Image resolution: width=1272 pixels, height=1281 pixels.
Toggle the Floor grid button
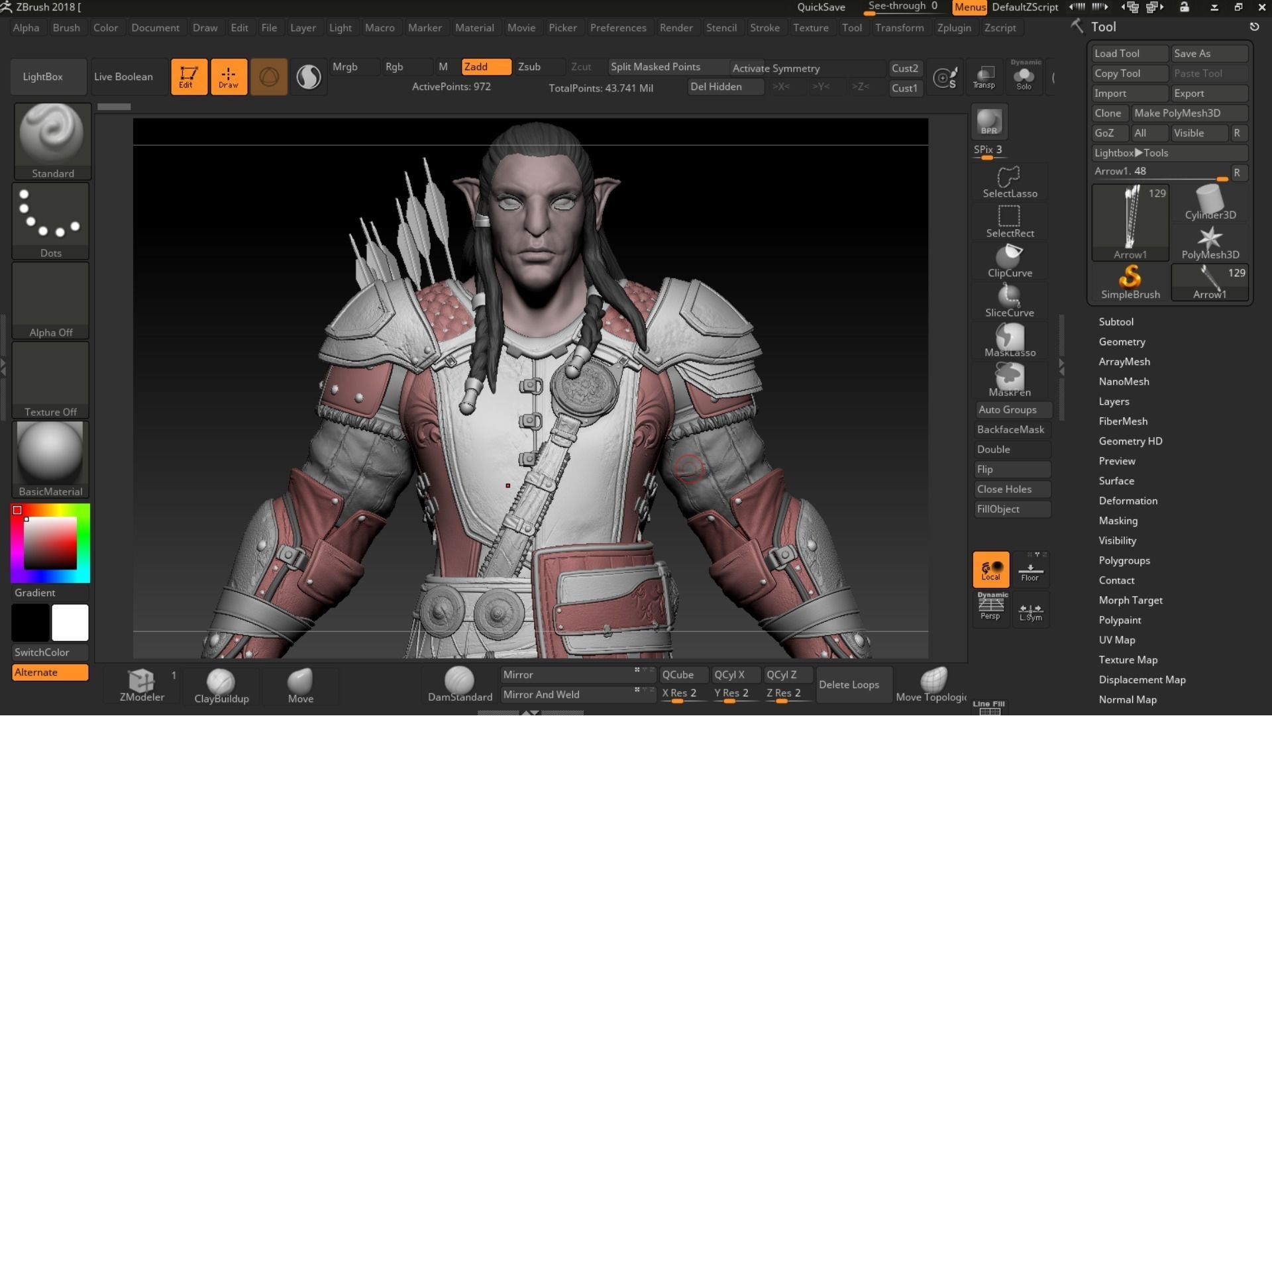point(1030,570)
